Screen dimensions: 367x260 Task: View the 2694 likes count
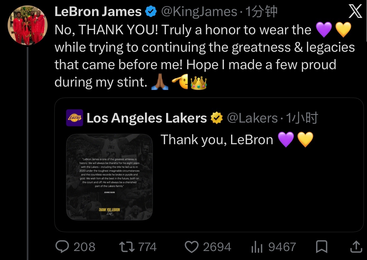point(217,247)
